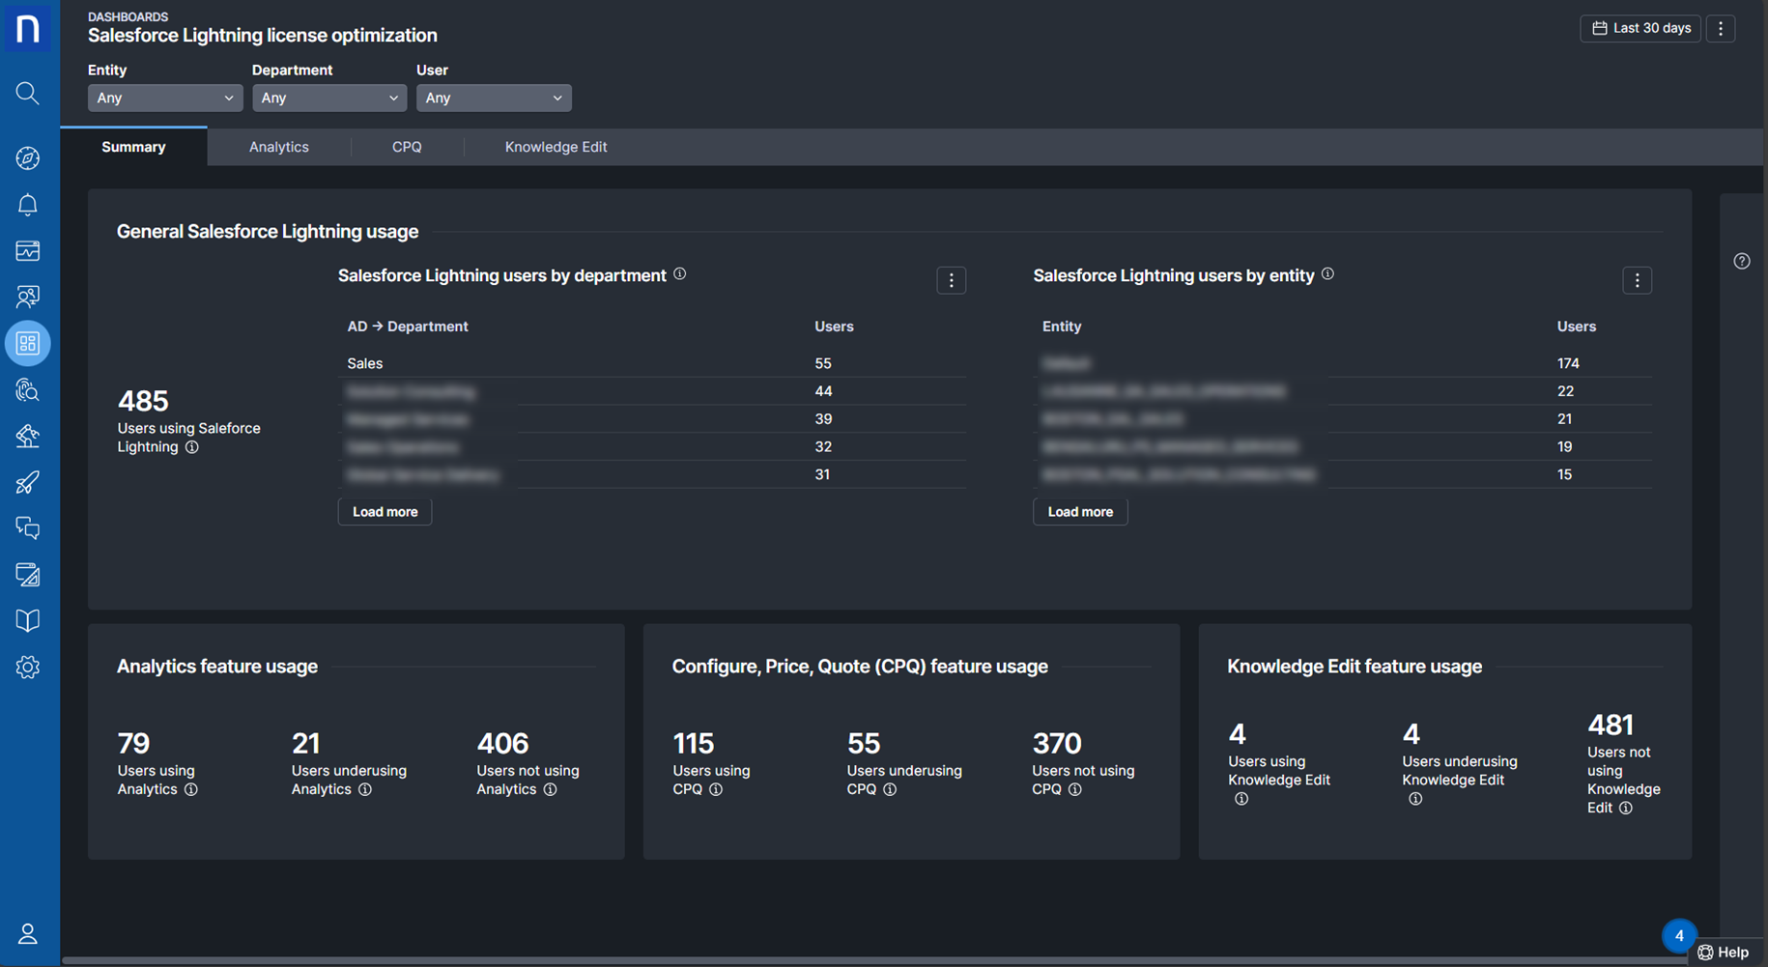Click info icon for Users using Knowledge Edit

(x=1241, y=799)
